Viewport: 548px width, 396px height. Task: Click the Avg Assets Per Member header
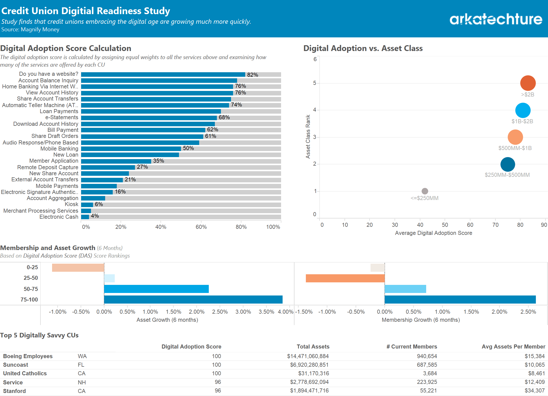coord(513,346)
